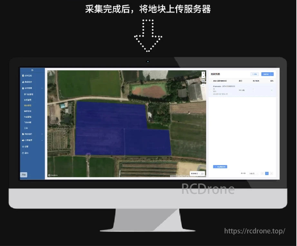The width and height of the screenshot is (297, 246).
Task: Check the select-all box in table header
Action: pyautogui.click(x=210, y=82)
